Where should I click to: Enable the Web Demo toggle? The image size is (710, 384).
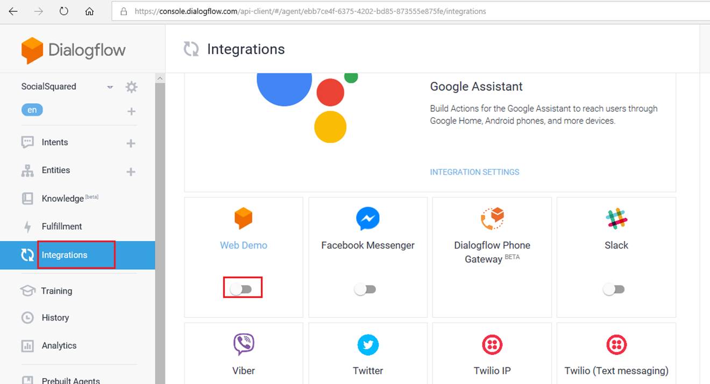point(241,289)
